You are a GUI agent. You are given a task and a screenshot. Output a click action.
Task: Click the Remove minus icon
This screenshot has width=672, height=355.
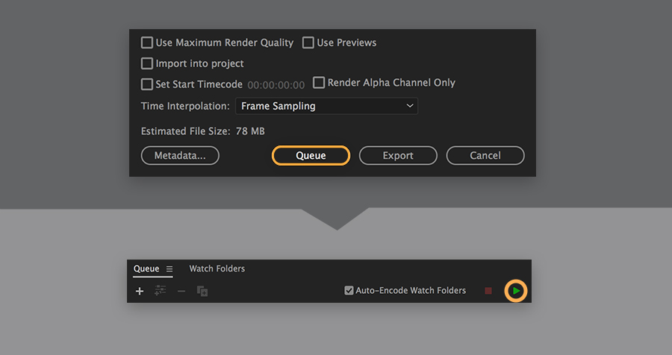tap(181, 291)
